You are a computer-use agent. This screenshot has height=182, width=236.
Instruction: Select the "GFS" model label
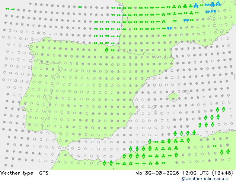point(44,173)
